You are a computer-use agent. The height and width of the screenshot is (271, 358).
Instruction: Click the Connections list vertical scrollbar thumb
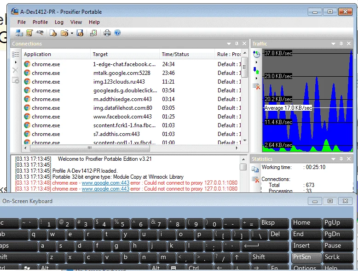(x=244, y=67)
